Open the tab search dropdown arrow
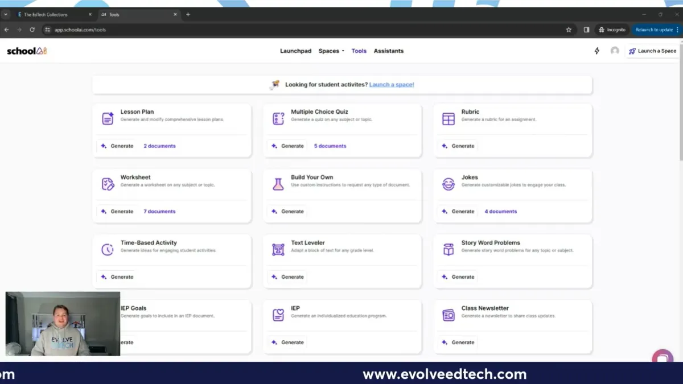The height and width of the screenshot is (384, 683). (x=6, y=14)
